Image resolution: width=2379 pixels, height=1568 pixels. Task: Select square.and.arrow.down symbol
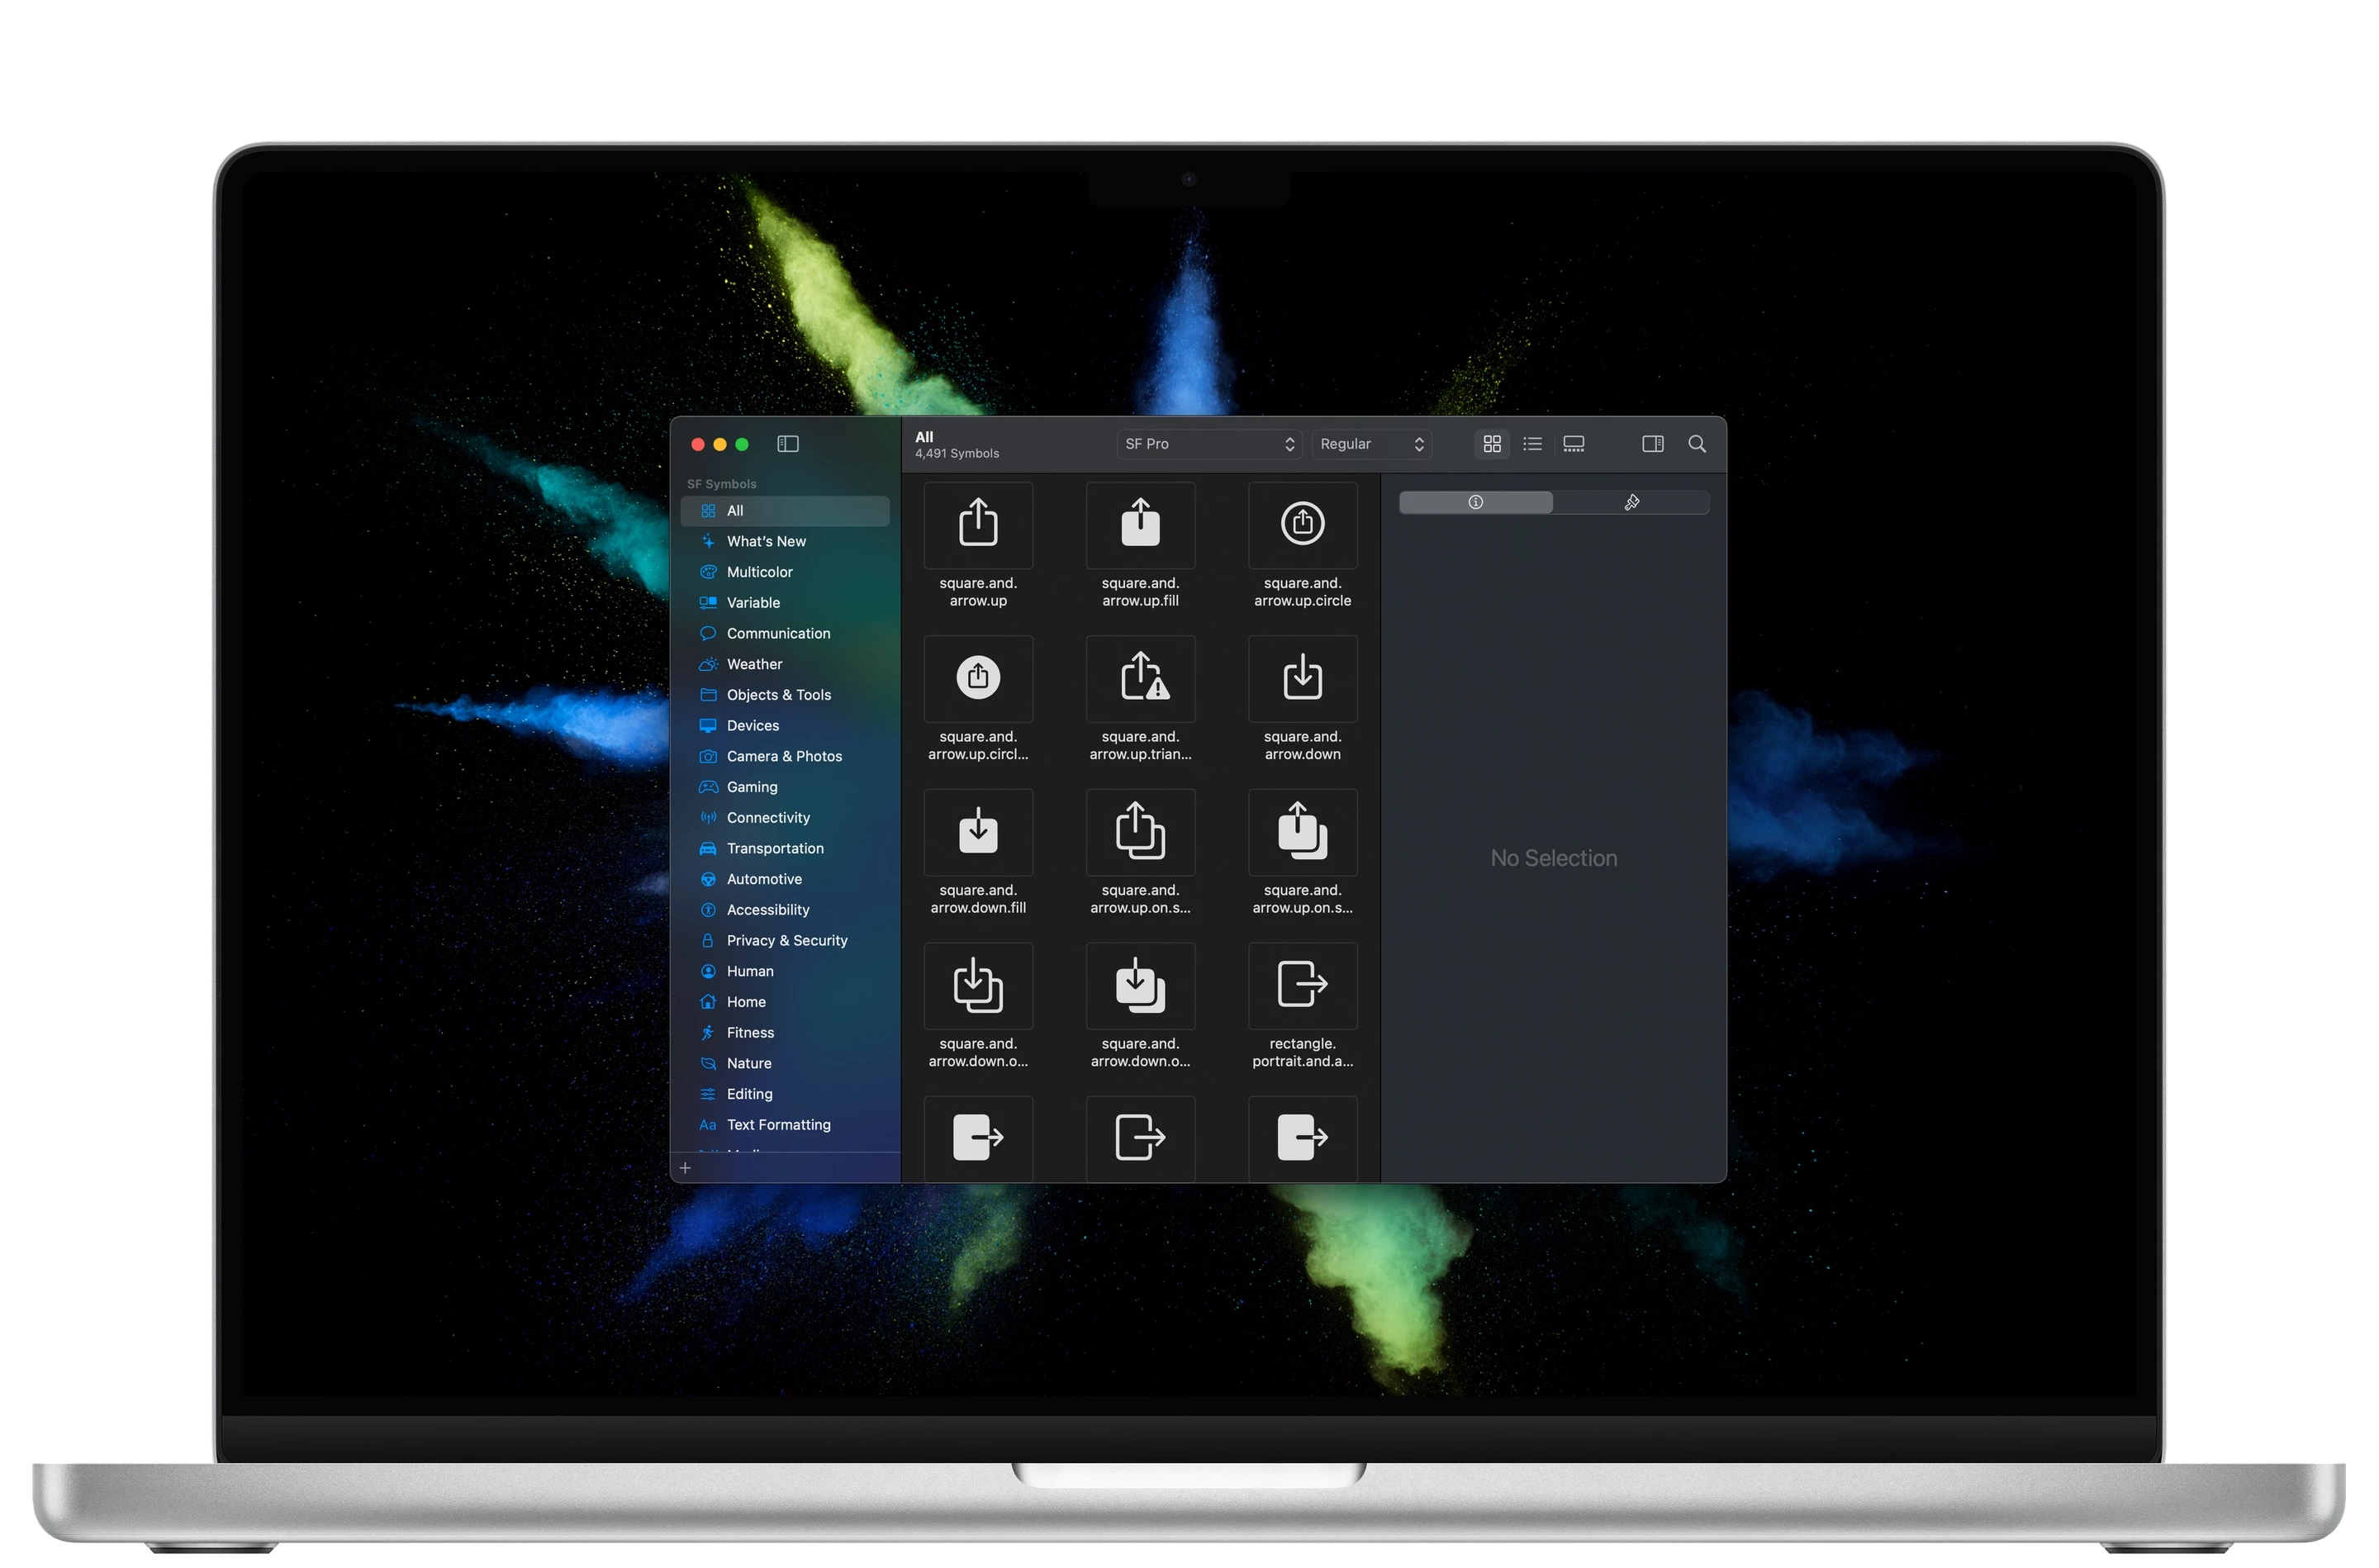[1303, 679]
